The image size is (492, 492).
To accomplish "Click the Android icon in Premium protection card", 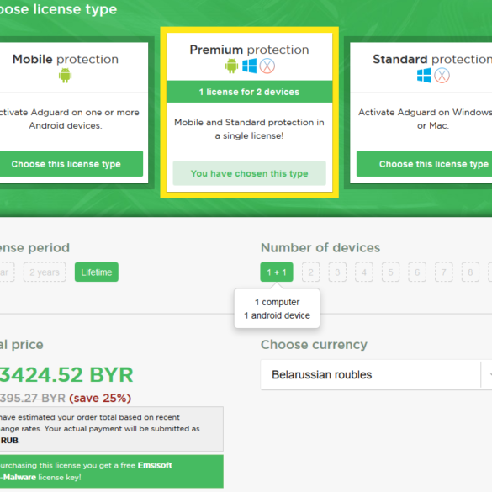I will pos(231,66).
